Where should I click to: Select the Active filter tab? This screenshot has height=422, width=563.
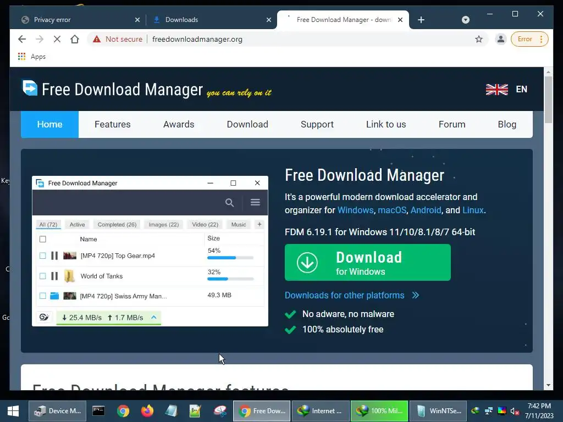pyautogui.click(x=77, y=224)
